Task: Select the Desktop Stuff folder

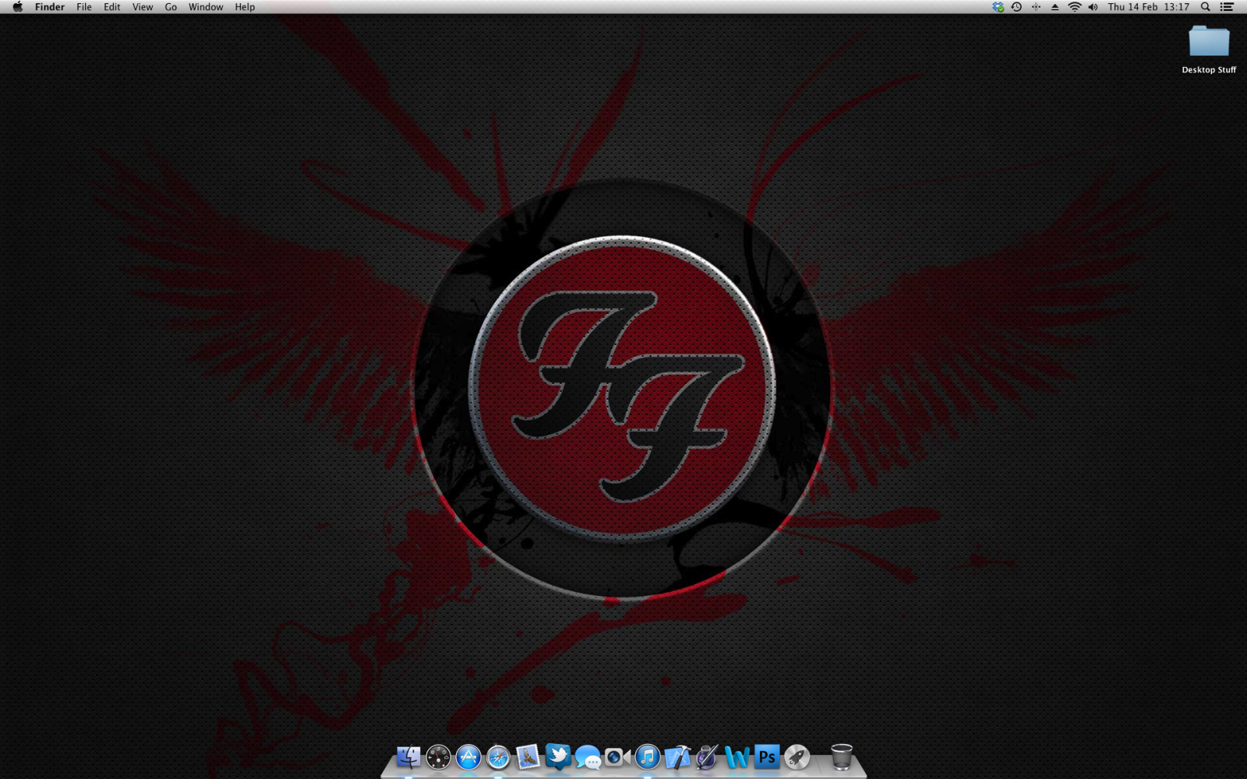Action: click(1209, 49)
